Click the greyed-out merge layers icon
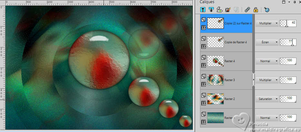The image size is (301, 132). [x=236, y=9]
